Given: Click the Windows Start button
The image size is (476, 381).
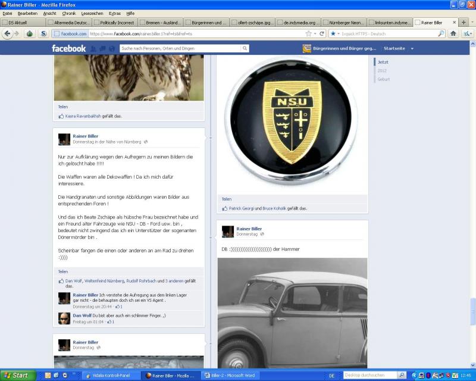Looking at the screenshot, I should point(17,376).
